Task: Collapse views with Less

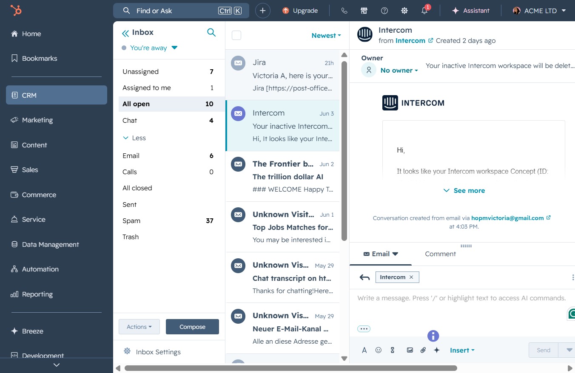Action: point(134,138)
